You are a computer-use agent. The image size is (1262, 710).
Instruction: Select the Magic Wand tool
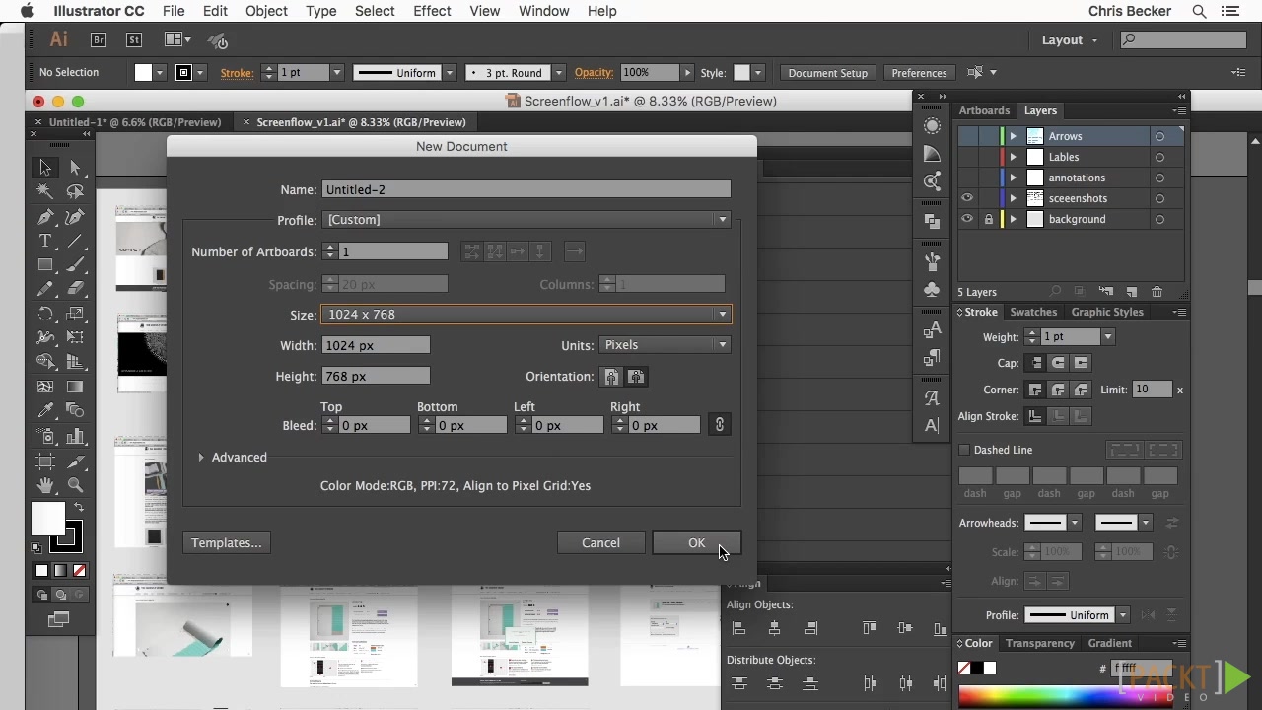(x=45, y=192)
